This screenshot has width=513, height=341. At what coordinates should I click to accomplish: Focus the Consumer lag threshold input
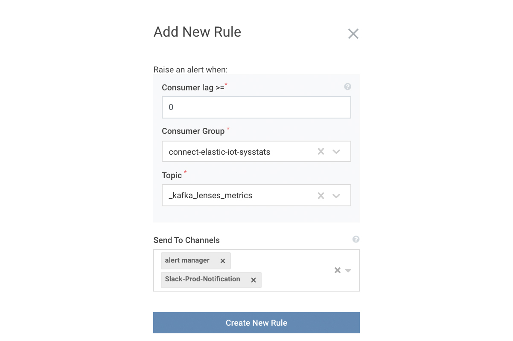(x=256, y=107)
